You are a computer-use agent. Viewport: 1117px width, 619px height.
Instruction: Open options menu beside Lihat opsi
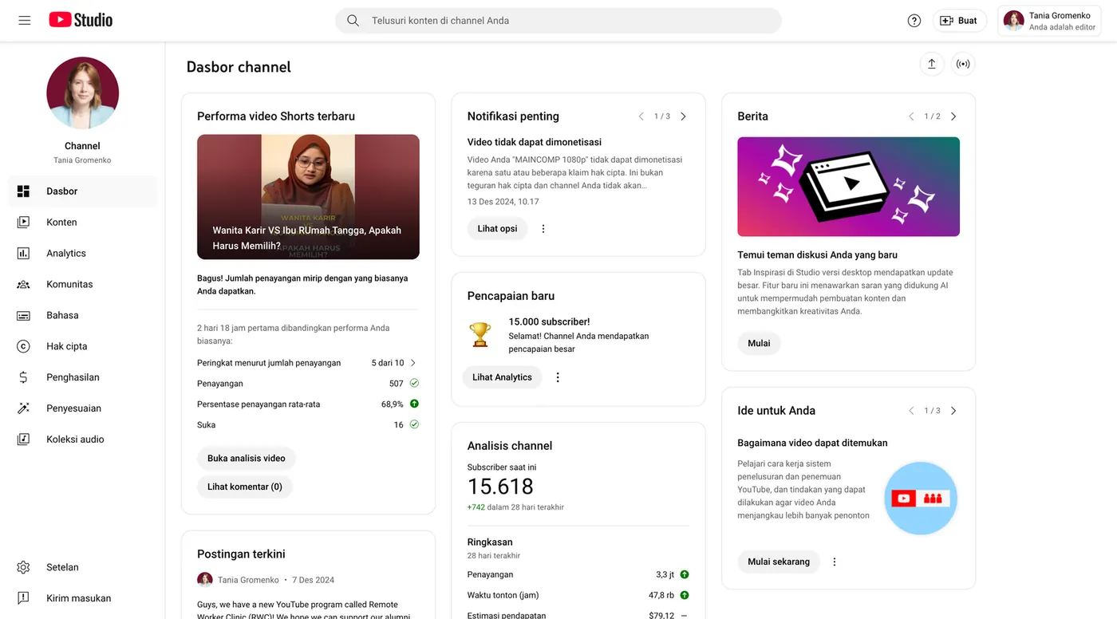pos(543,229)
